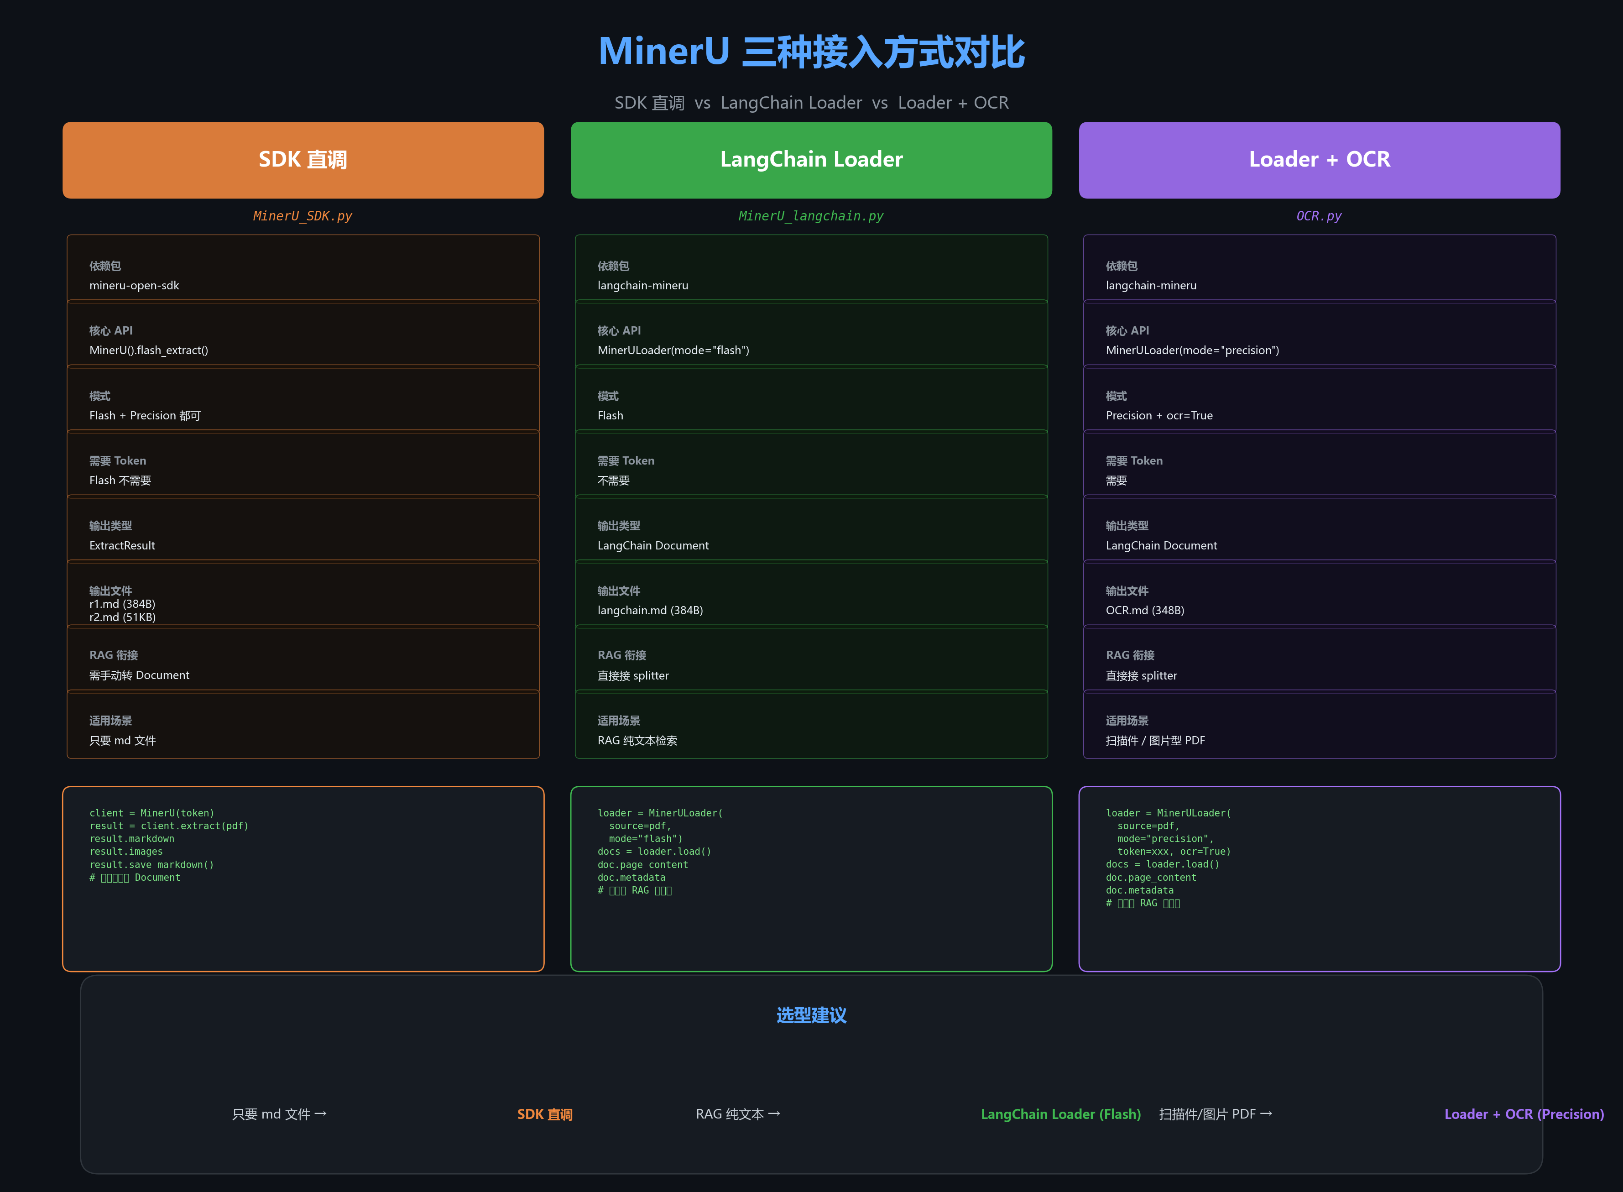Click the output file "r2.md (51KB)"
Screen dimensions: 1623x1192
pyautogui.click(x=123, y=617)
